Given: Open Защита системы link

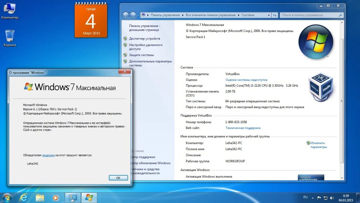Looking at the screenshot, I should pos(141,55).
